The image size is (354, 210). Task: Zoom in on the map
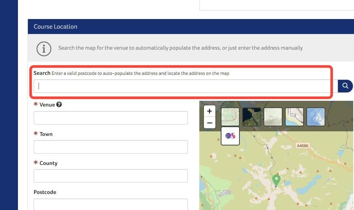[210, 111]
